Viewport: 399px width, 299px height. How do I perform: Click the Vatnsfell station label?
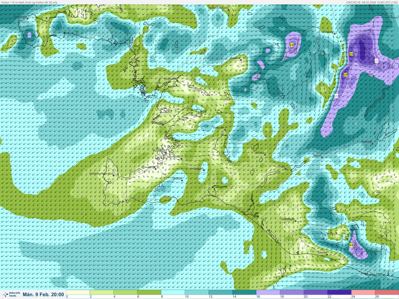(x=367, y=142)
